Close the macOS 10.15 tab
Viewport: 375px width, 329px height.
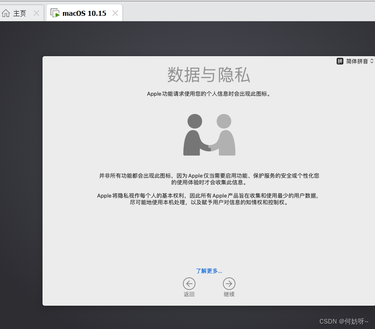point(115,13)
